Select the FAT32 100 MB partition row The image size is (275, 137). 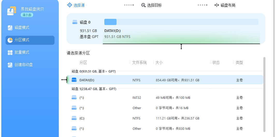pos(165,98)
